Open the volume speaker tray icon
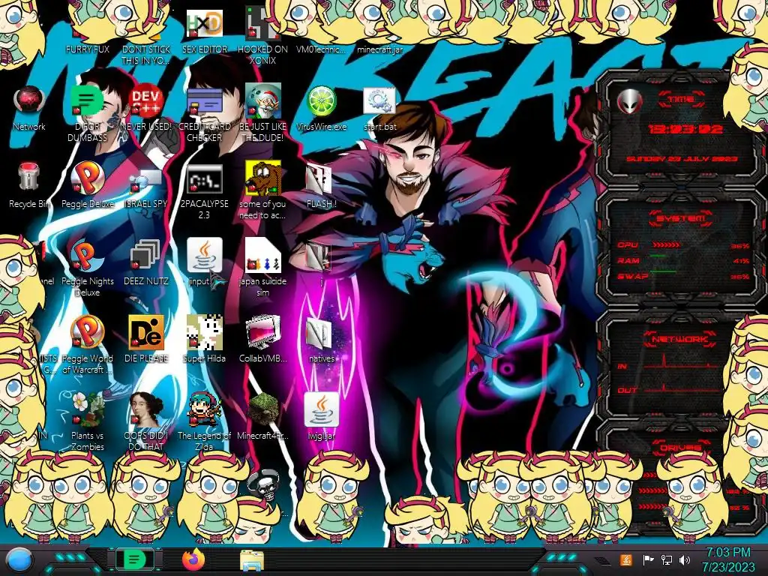Image resolution: width=768 pixels, height=576 pixels. pyautogui.click(x=685, y=559)
